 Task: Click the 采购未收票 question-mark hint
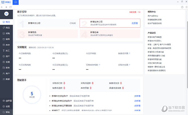coord(130,65)
